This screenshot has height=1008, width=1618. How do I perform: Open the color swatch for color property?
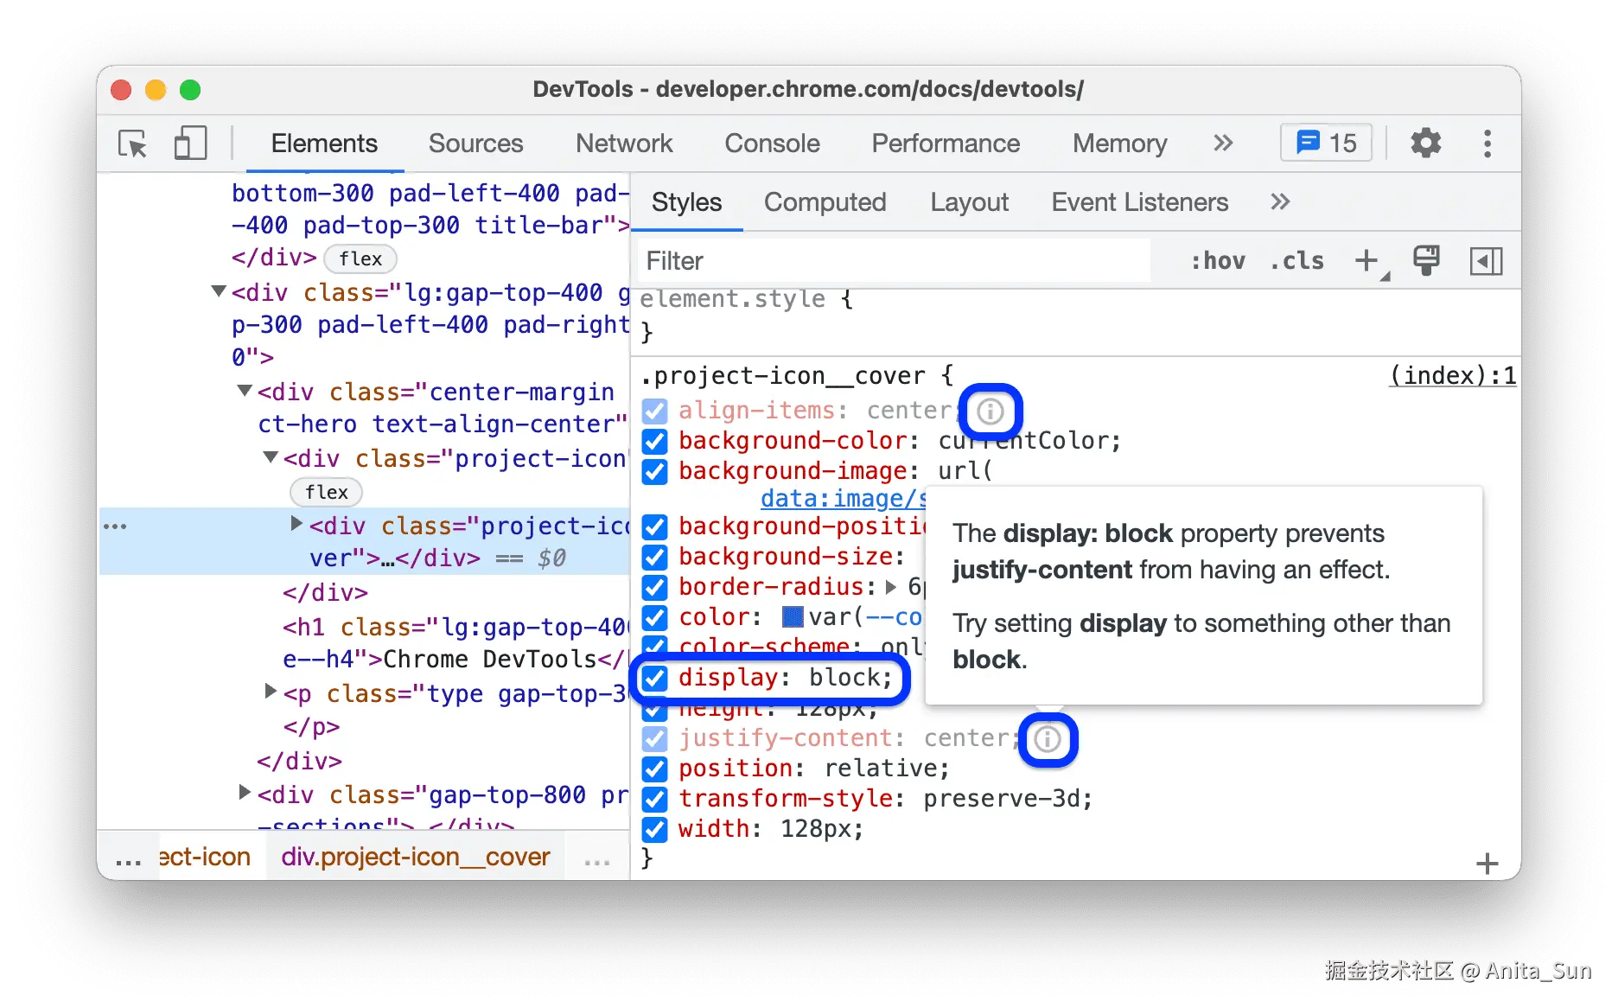[792, 617]
